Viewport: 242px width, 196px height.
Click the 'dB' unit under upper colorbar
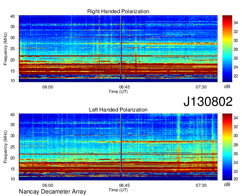227,87
